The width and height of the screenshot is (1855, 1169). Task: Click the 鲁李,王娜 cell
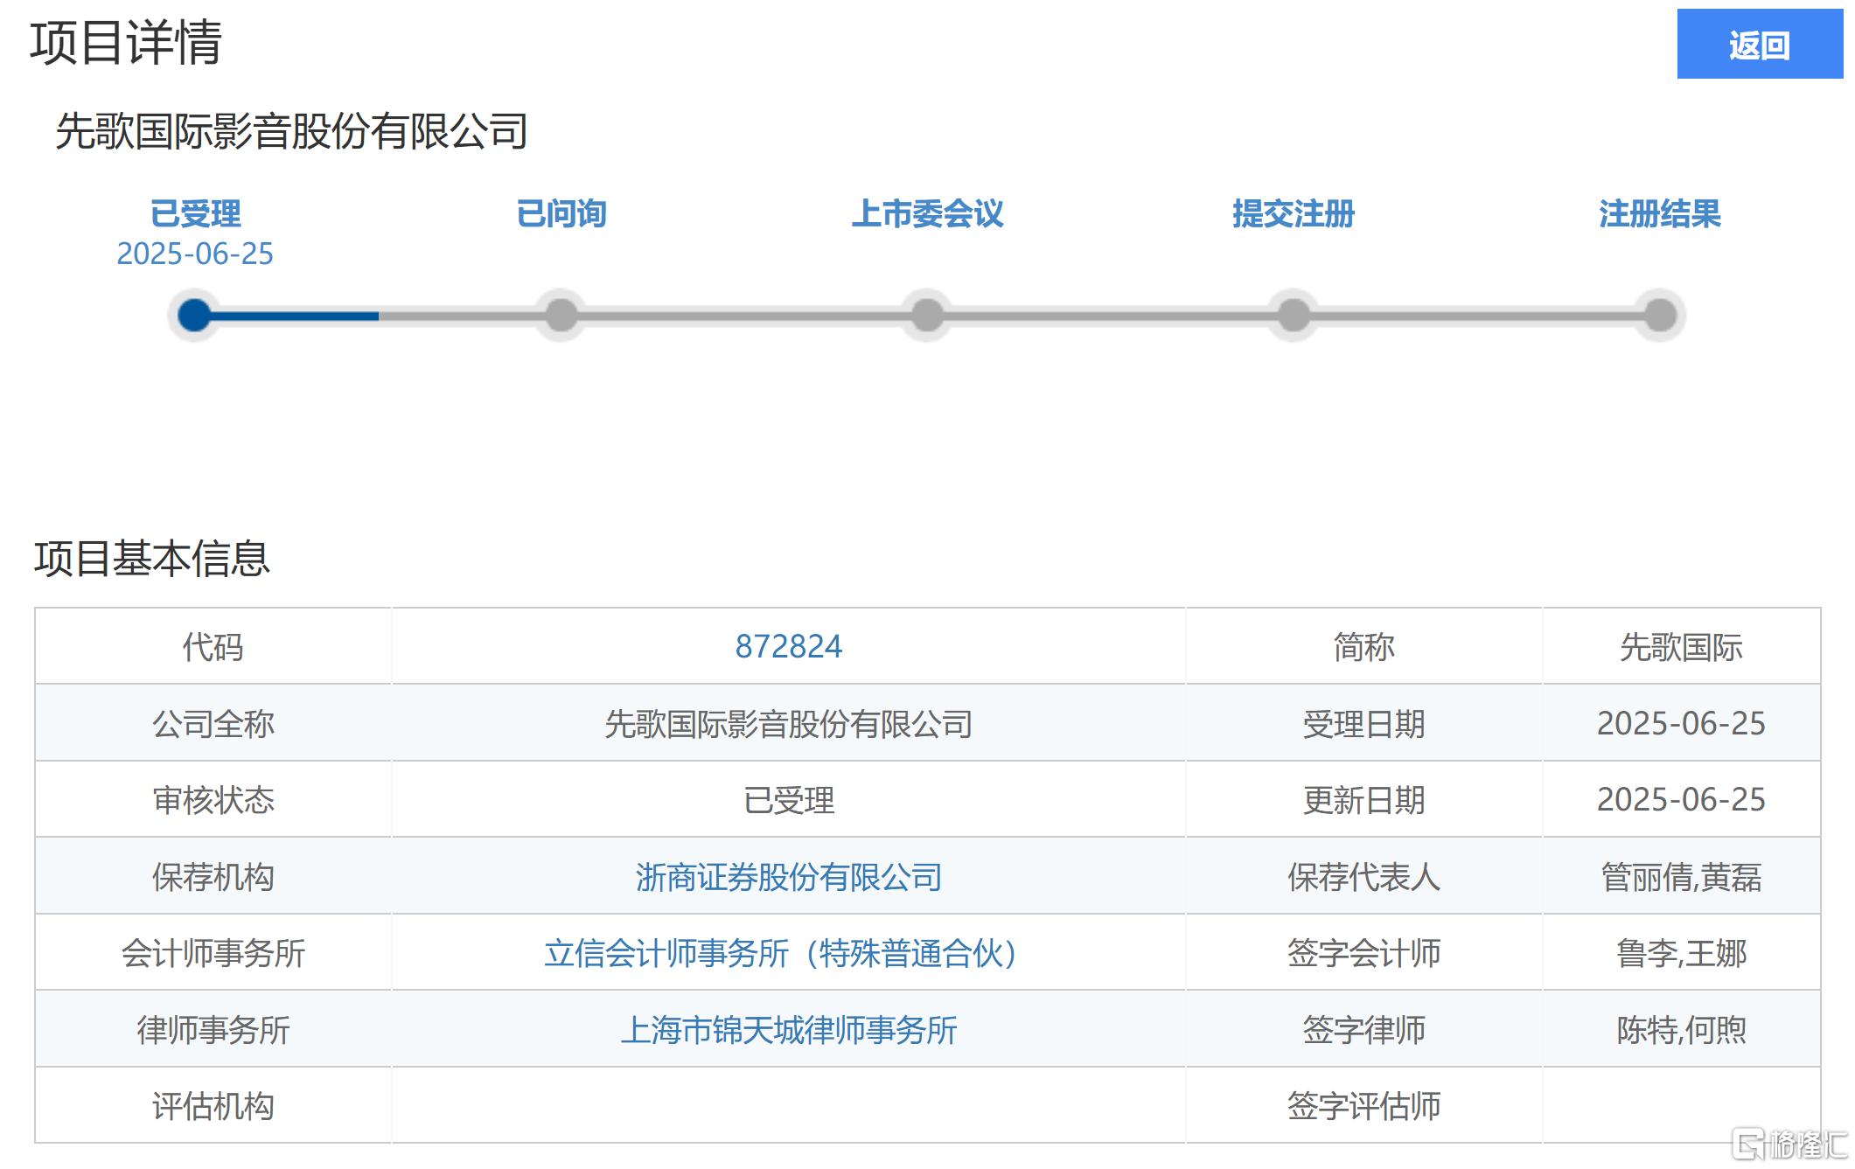point(1681,953)
